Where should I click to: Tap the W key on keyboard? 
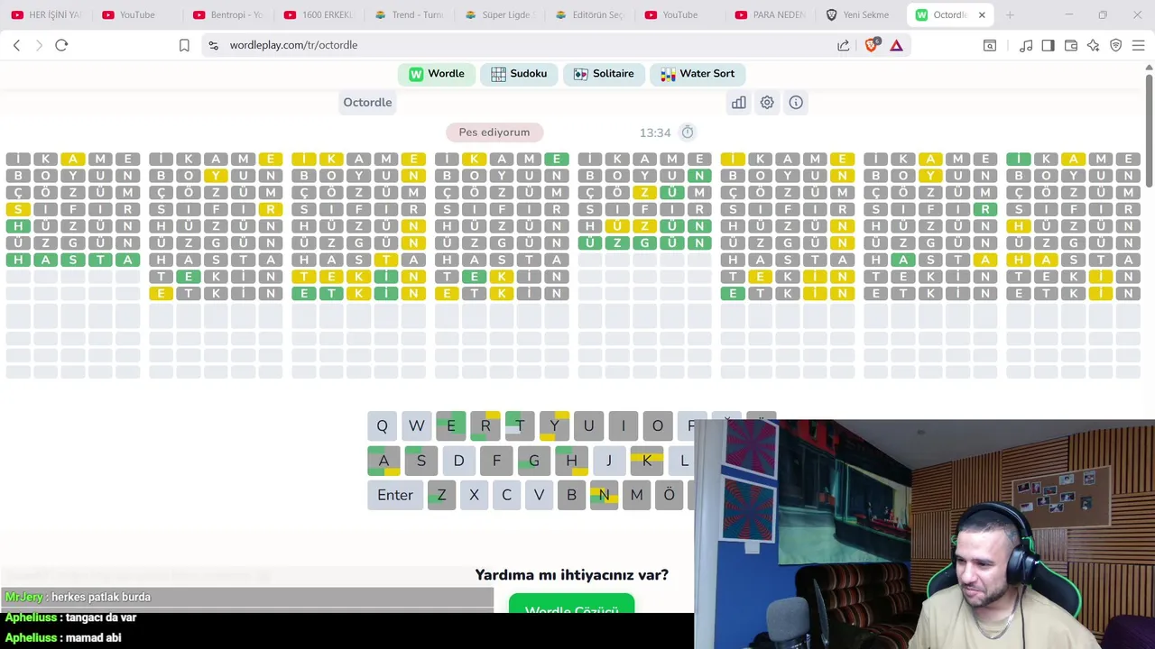coord(416,426)
